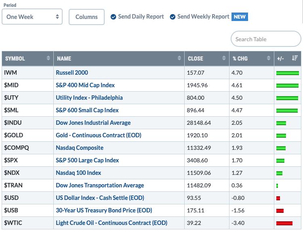Open S&P 600 Small Cap Index link
This screenshot has height=231, width=303.
tap(87, 110)
